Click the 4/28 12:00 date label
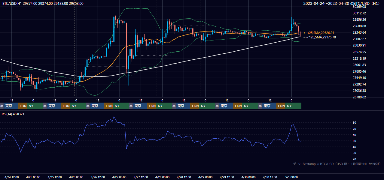 pyautogui.click(x=184, y=177)
